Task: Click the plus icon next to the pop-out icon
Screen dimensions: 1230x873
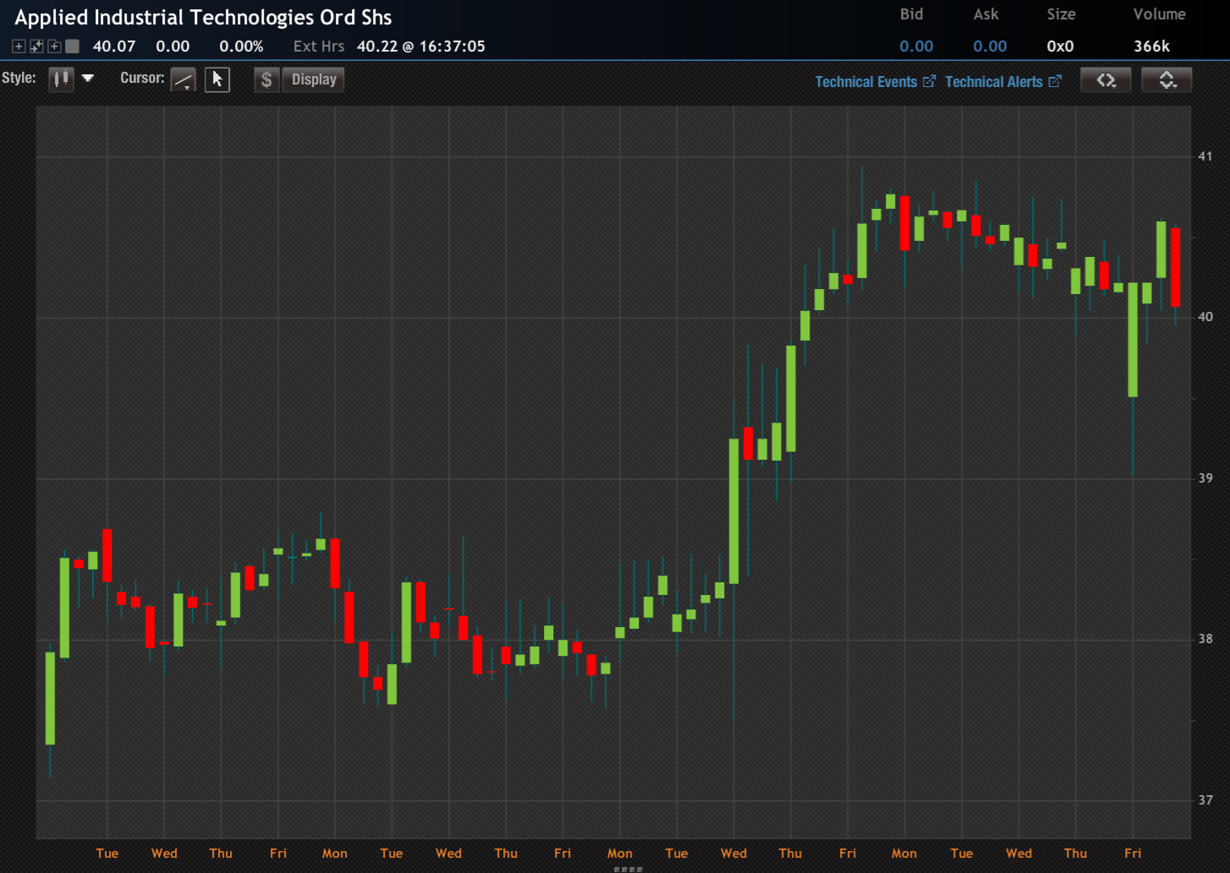Action: pos(52,46)
